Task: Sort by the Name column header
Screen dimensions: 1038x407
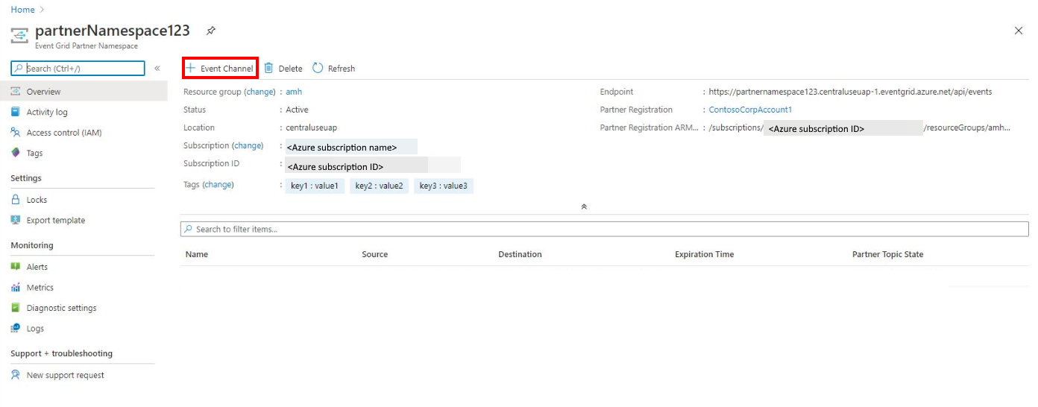Action: (x=197, y=254)
